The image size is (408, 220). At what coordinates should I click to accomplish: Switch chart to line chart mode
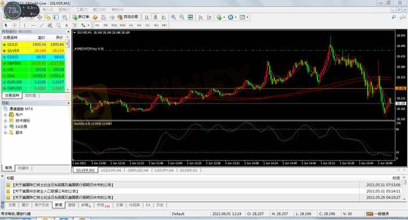pyautogui.click(x=164, y=17)
